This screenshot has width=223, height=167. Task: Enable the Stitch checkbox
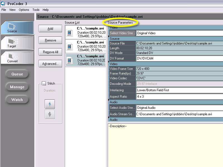[x=44, y=83]
